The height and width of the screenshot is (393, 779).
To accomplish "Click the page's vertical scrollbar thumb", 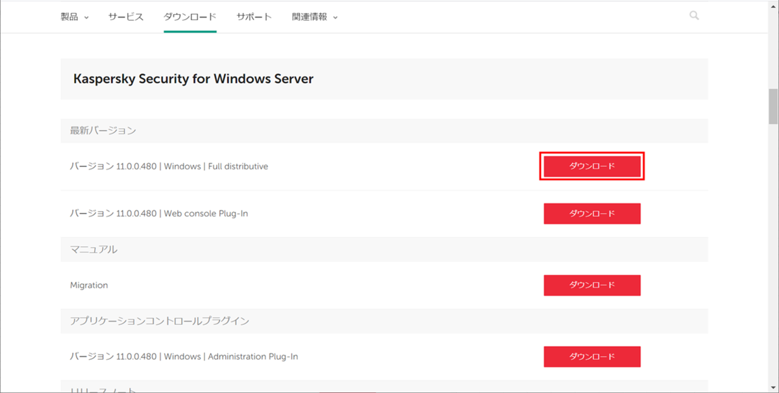I will coord(773,106).
